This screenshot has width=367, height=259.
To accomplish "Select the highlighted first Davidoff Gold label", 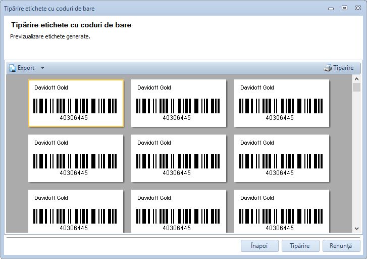I will 76,103.
